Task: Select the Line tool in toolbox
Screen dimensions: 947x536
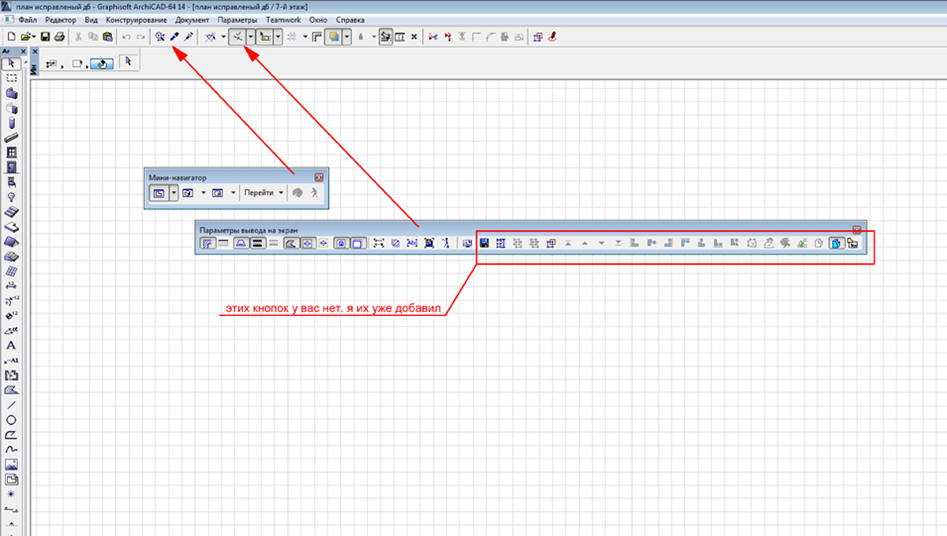Action: coord(11,404)
